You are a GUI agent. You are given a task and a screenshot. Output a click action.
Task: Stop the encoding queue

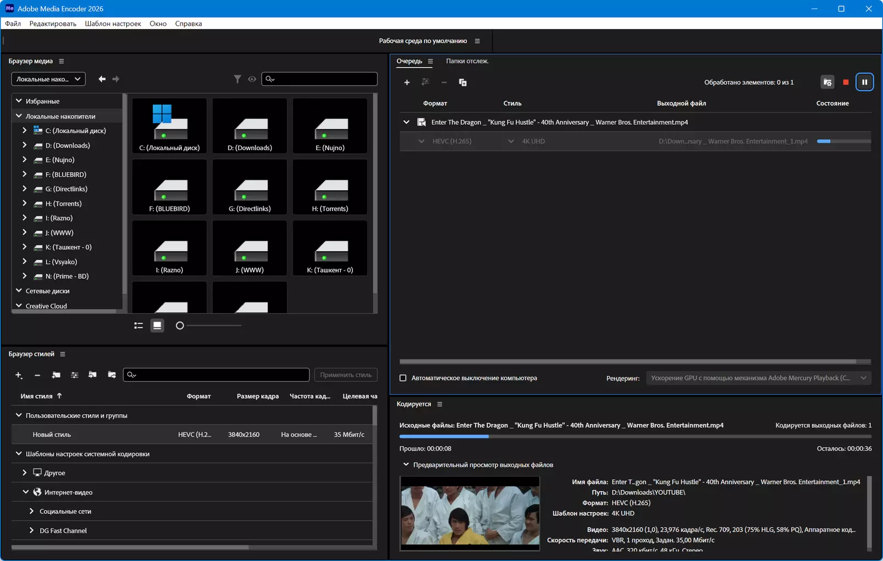click(846, 82)
